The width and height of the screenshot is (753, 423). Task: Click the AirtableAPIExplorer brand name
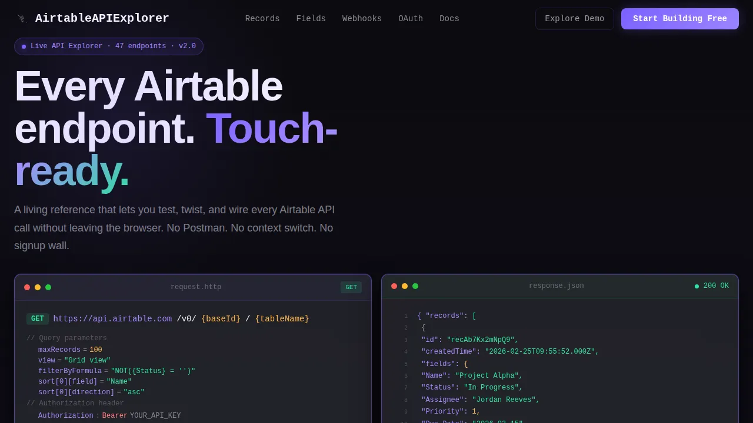(x=102, y=18)
